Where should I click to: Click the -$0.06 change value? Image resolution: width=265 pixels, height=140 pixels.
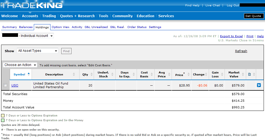(202, 85)
